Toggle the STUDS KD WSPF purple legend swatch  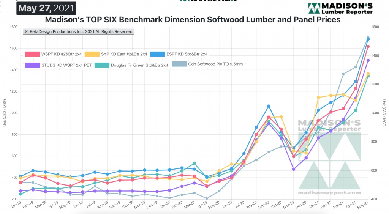click(x=33, y=65)
